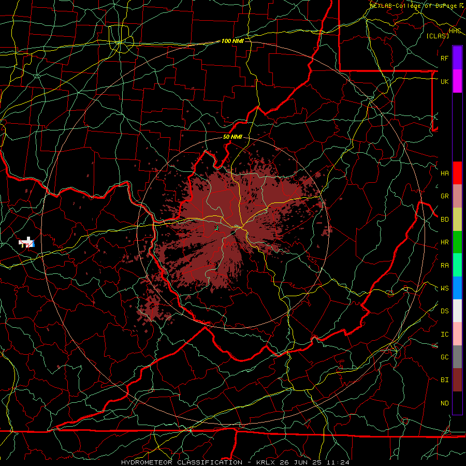Image resolution: width=466 pixels, height=466 pixels.
Task: Click the 'BI' legend label
Action: tap(444, 380)
